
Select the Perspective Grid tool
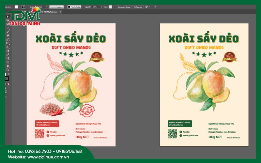click(x=8, y=47)
